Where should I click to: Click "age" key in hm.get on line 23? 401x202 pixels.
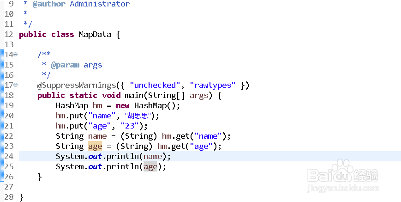click(x=201, y=147)
